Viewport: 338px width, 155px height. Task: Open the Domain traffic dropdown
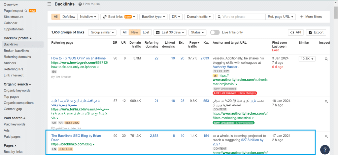199,17
